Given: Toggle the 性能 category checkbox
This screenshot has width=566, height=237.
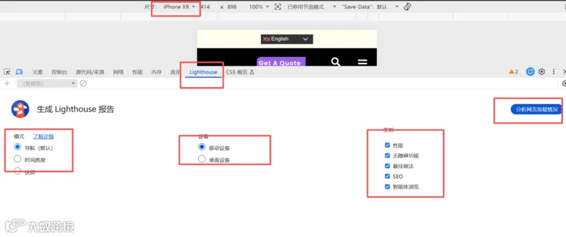Looking at the screenshot, I should (387, 145).
